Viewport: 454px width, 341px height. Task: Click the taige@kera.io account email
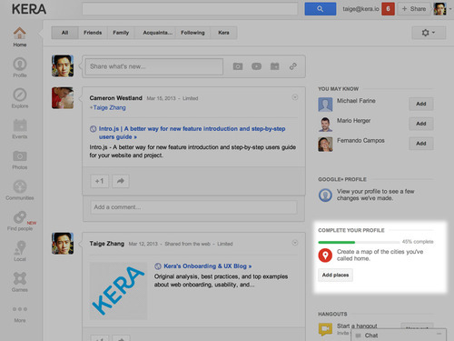[x=360, y=9]
